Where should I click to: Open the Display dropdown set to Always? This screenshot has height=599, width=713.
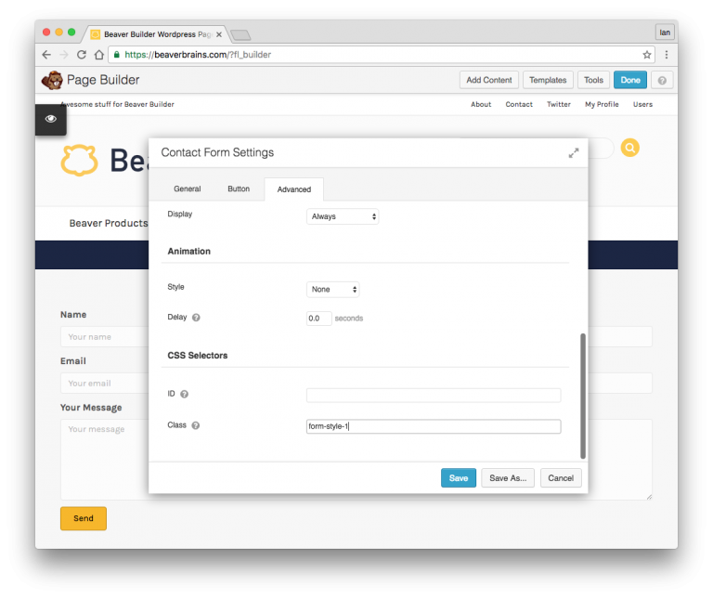(x=343, y=216)
